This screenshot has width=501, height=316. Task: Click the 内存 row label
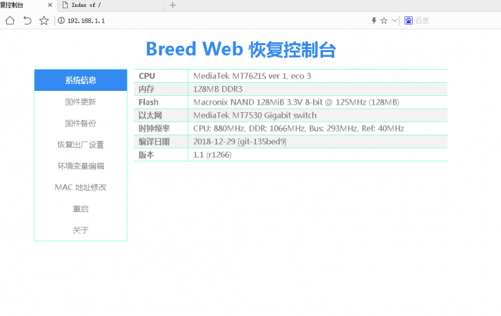pos(146,89)
